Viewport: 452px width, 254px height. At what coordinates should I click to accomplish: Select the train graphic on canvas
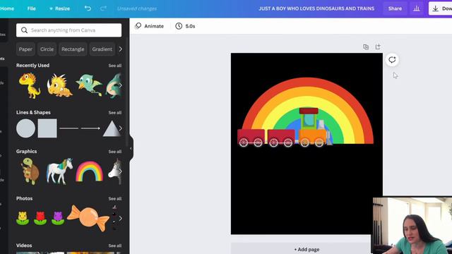[285, 128]
